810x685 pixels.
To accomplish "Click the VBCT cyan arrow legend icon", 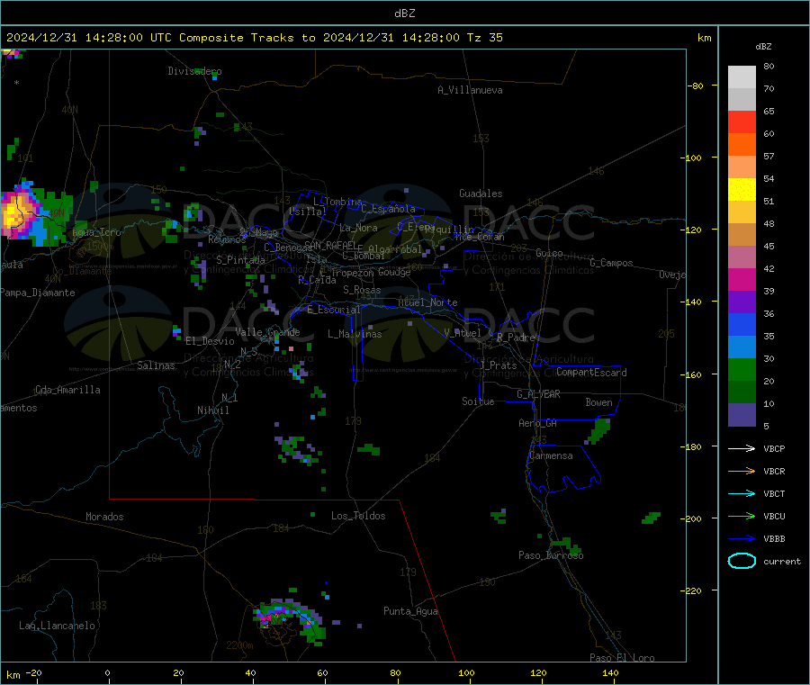I will coord(742,493).
